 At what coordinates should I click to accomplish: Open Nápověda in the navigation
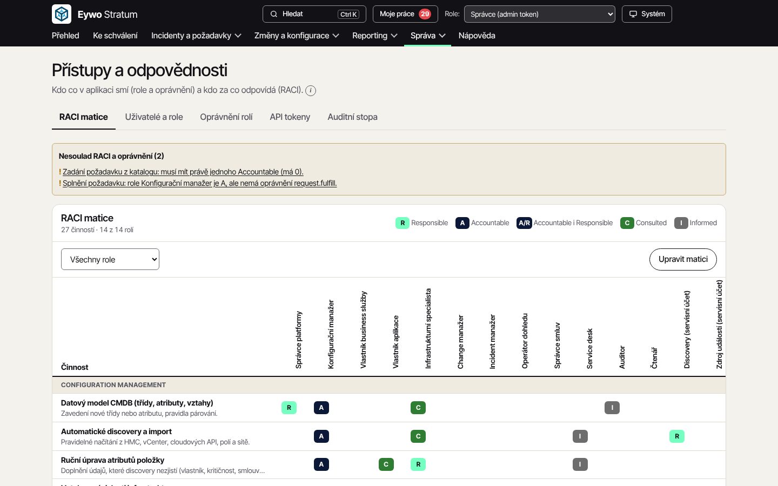pyautogui.click(x=477, y=36)
